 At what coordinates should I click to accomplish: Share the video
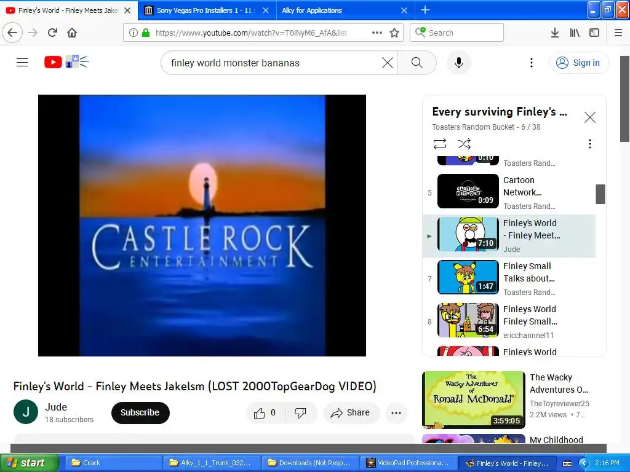(x=351, y=412)
